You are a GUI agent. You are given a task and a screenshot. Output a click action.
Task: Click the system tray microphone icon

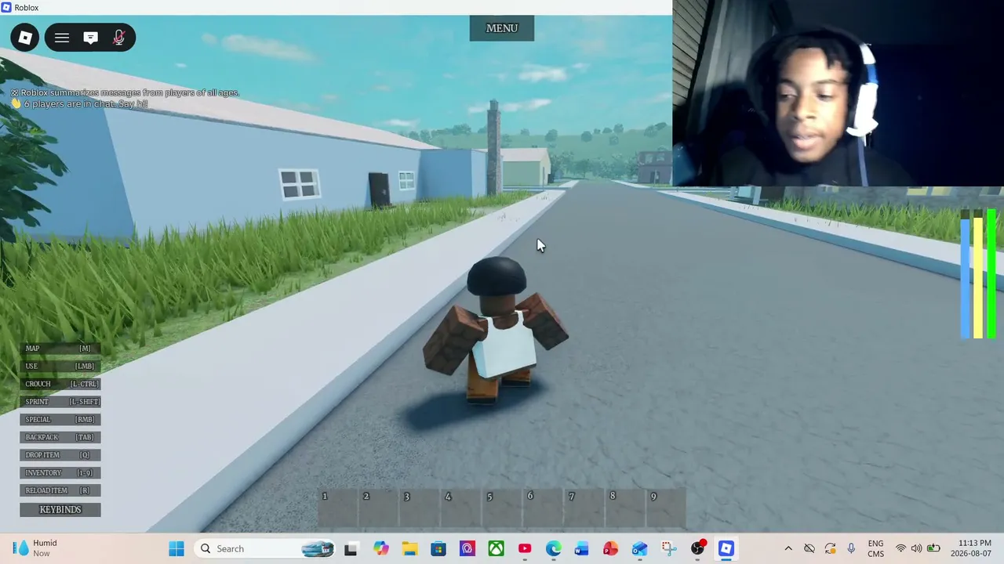pos(851,548)
